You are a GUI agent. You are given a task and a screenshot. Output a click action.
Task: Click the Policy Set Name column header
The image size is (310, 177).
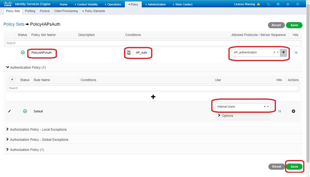coord(43,35)
